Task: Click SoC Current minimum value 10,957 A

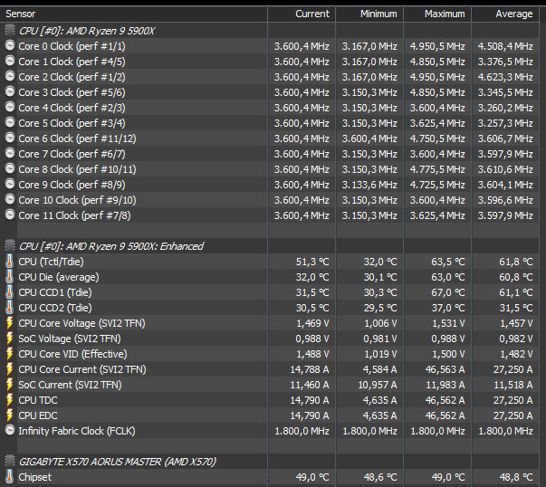Action: tap(378, 385)
